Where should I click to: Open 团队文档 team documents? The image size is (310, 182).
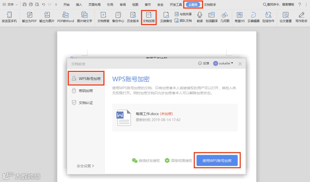pos(183,21)
